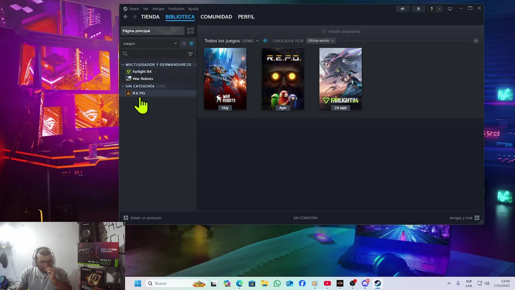Sort sidebar by recent activity clock icon
Image resolution: width=515 pixels, height=290 pixels.
click(x=184, y=43)
